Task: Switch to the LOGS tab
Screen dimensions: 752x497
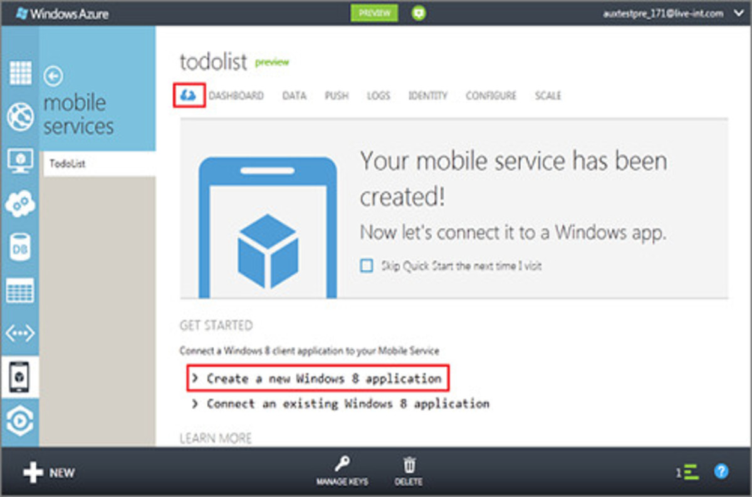Action: click(379, 96)
